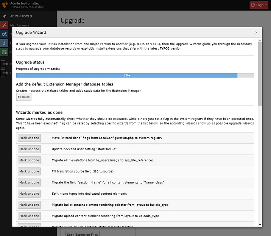The height and width of the screenshot is (236, 271).
Task: Select the green server Environment icon
Action: pos(4,52)
